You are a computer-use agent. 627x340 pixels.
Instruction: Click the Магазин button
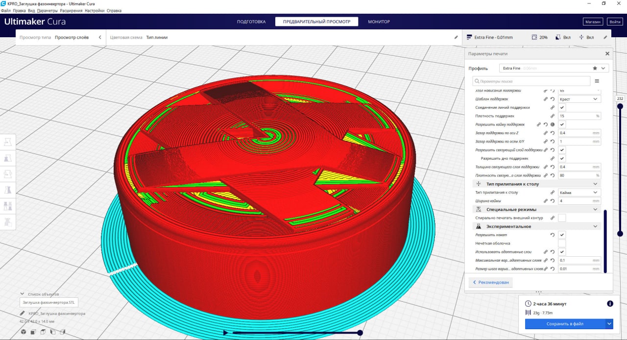pos(593,22)
